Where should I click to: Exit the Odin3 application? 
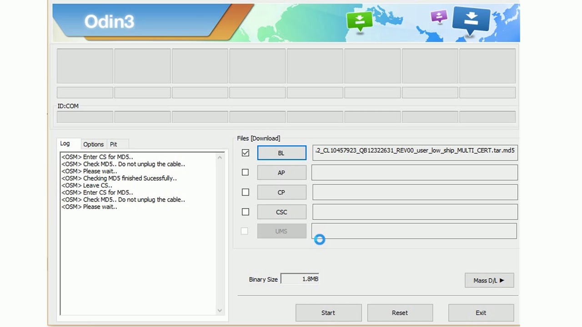tap(481, 312)
